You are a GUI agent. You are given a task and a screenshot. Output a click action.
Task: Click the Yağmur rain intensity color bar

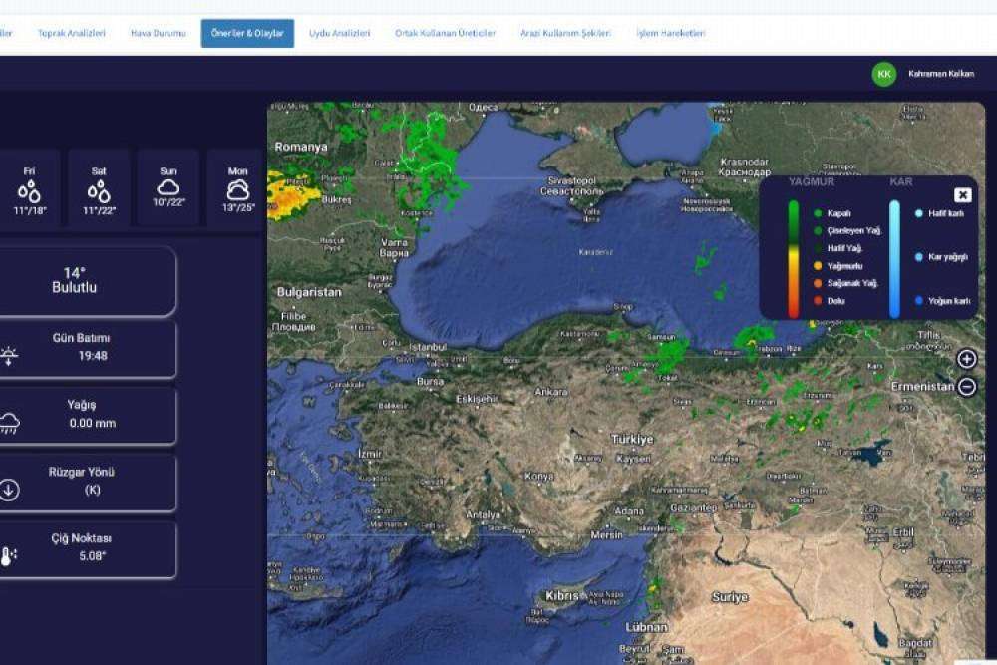click(x=794, y=258)
